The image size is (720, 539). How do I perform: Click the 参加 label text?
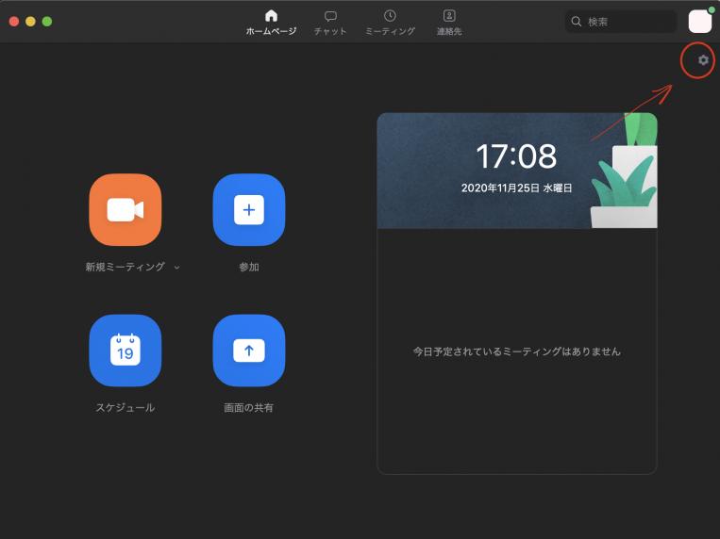tap(249, 267)
